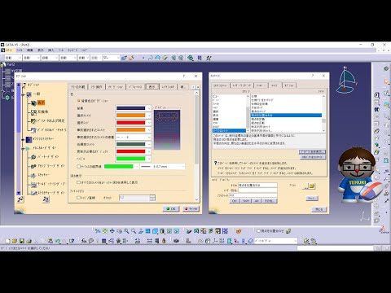Click the hide properties button in Customize

coord(312,152)
